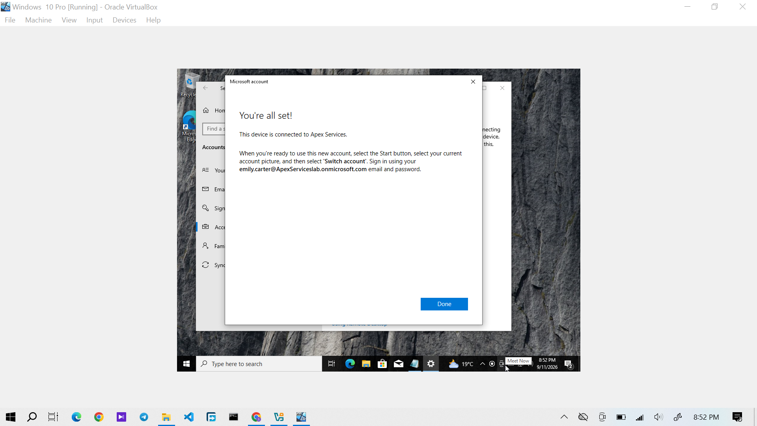Select Email & accounts in Settings sidebar
The height and width of the screenshot is (426, 757).
tap(213, 189)
